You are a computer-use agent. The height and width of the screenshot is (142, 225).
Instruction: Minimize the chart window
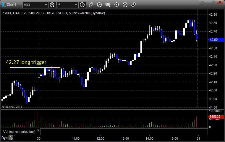point(208,2)
